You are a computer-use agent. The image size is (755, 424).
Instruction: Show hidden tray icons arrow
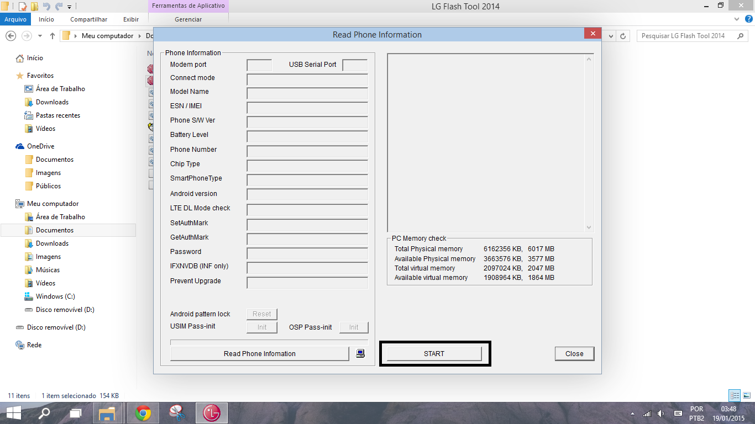[x=633, y=414]
